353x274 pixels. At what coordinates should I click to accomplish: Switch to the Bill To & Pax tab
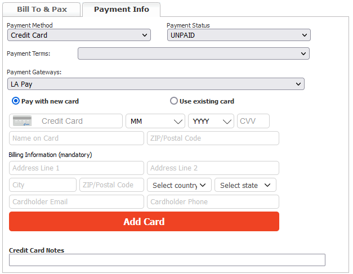pos(42,10)
